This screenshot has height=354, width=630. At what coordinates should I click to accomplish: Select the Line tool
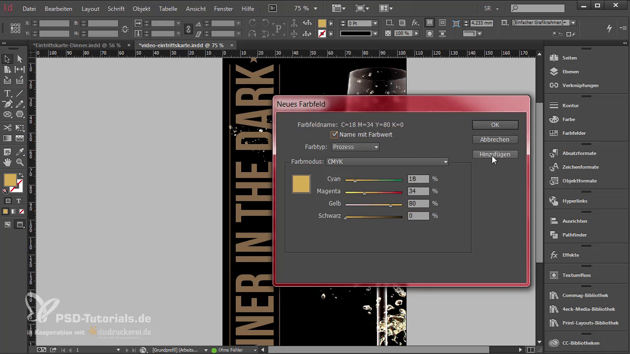coord(20,93)
